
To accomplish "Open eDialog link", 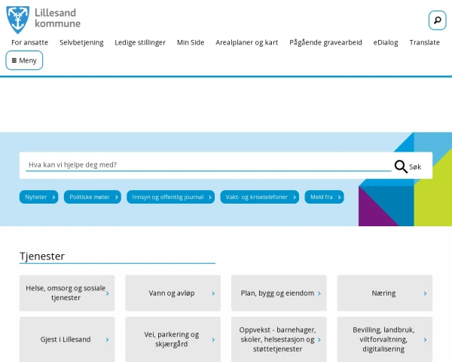I will [x=386, y=42].
